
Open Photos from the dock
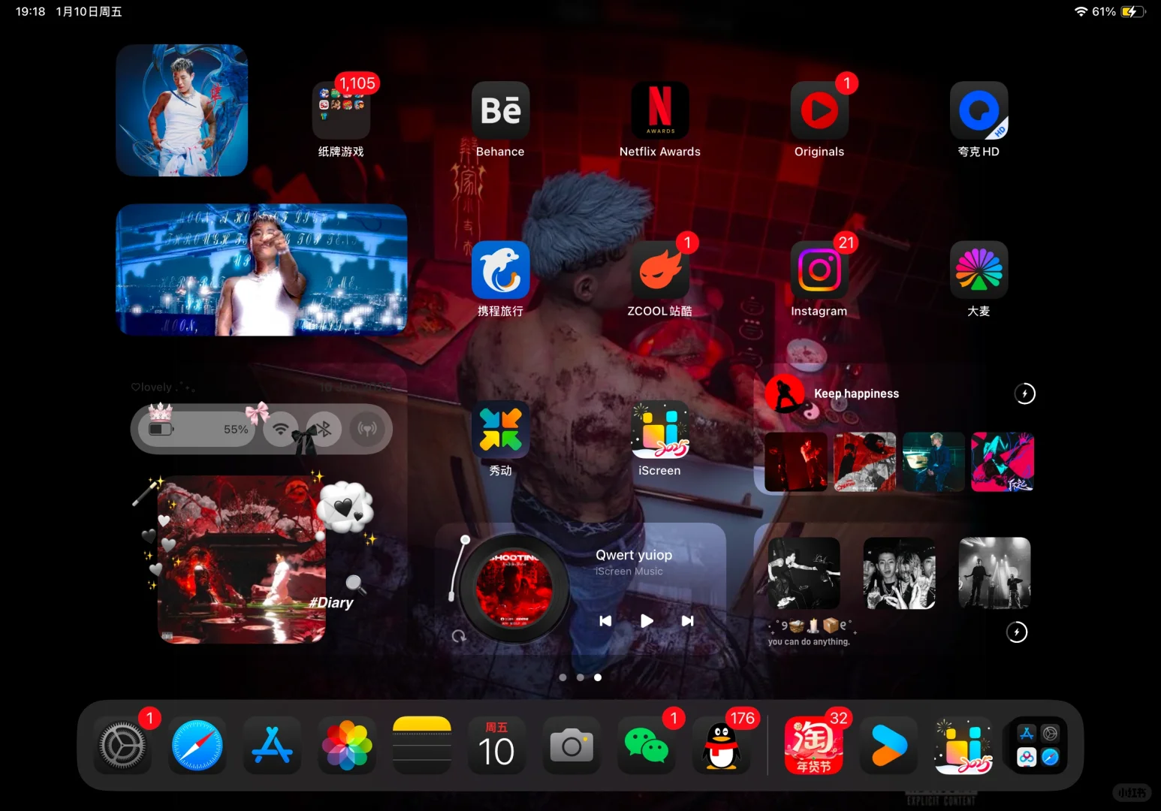tap(347, 746)
